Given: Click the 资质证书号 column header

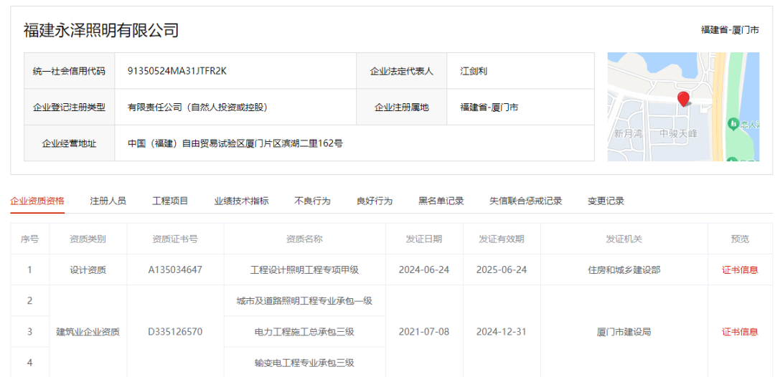Looking at the screenshot, I should coord(175,239).
